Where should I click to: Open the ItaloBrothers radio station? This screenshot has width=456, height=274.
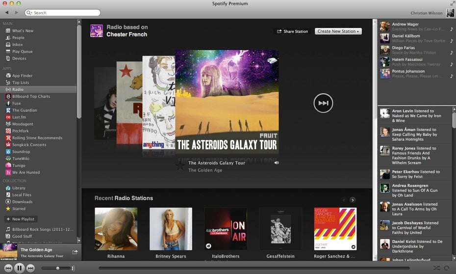[x=226, y=229]
